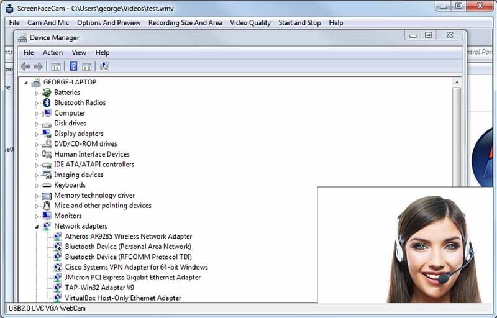Viewport: 497px width, 318px height.
Task: Open the Cam And Mic menu
Action: (48, 23)
